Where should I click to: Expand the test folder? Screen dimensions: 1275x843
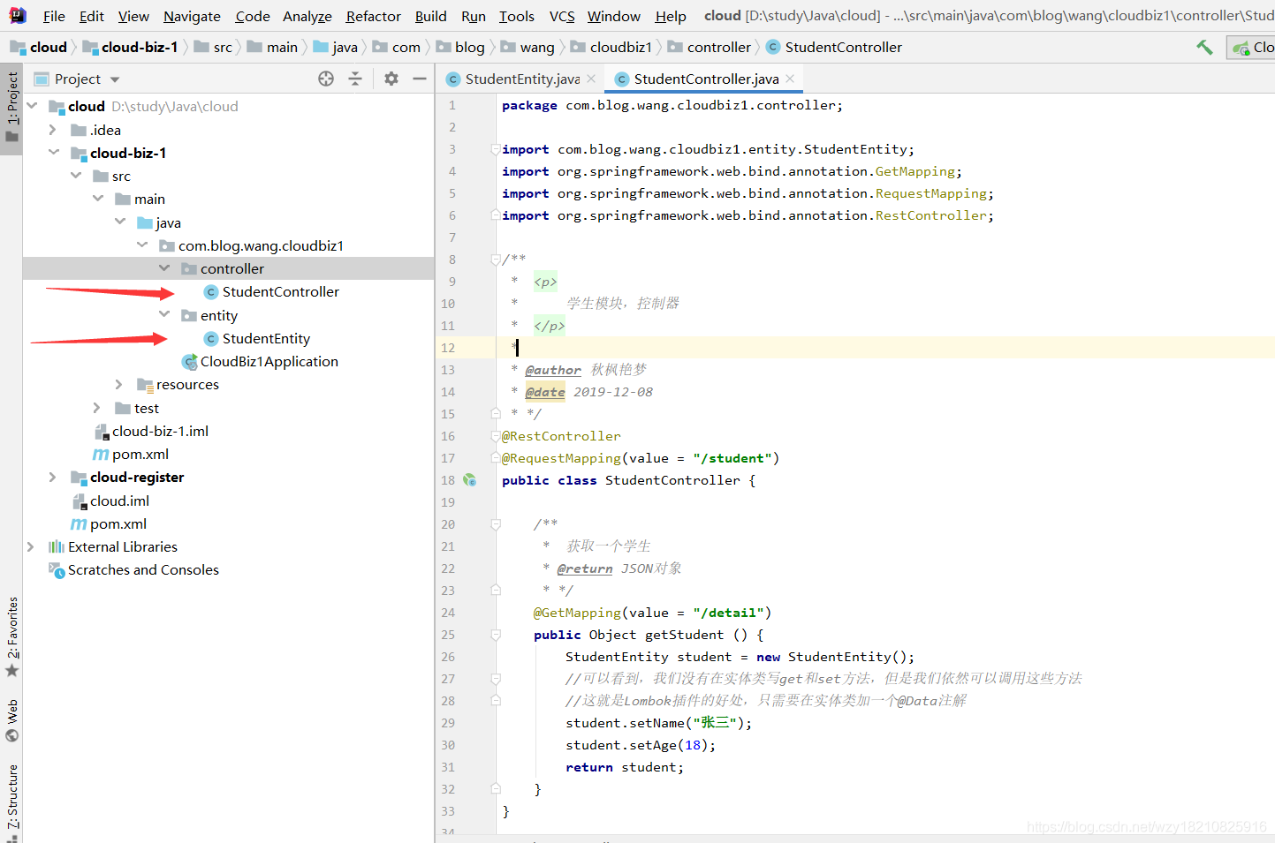tap(97, 408)
